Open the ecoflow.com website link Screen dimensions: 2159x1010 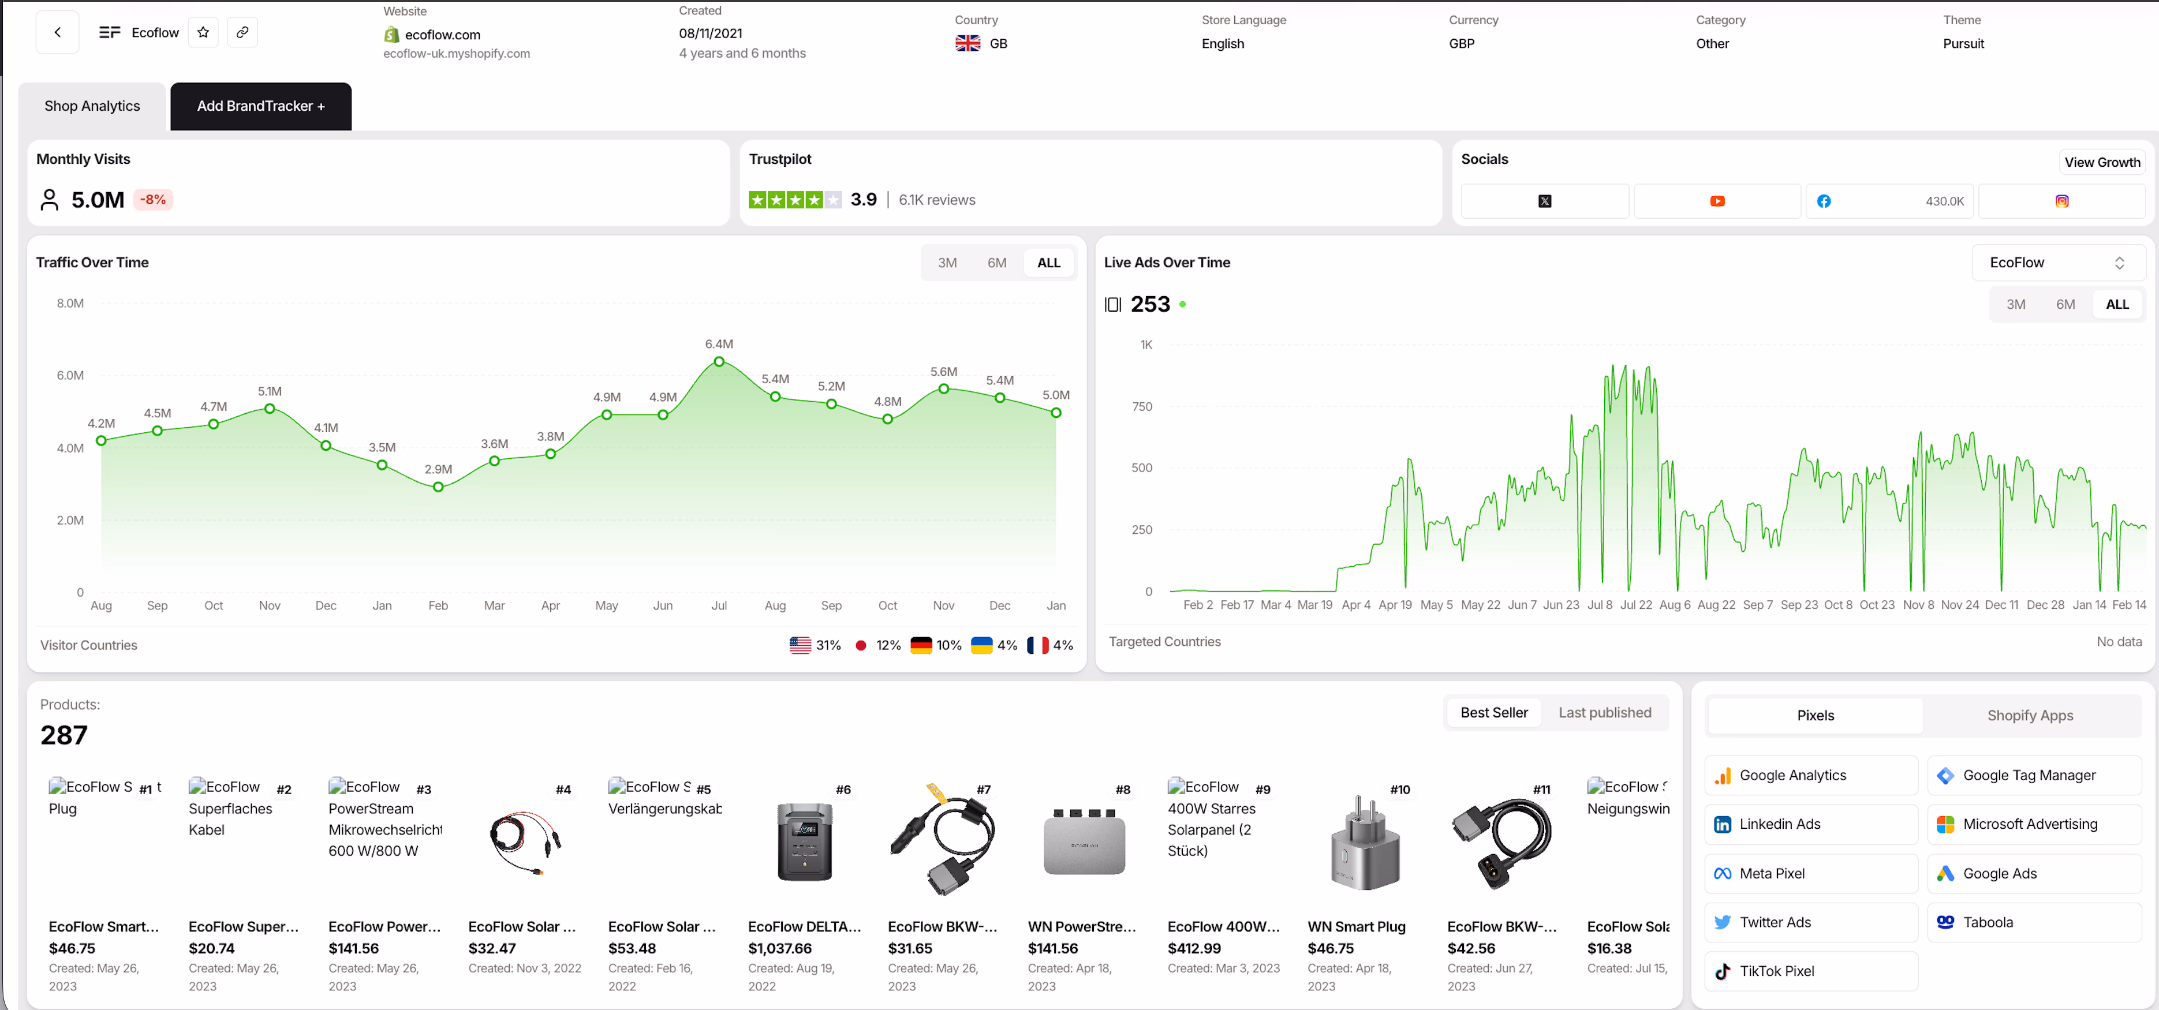442,35
